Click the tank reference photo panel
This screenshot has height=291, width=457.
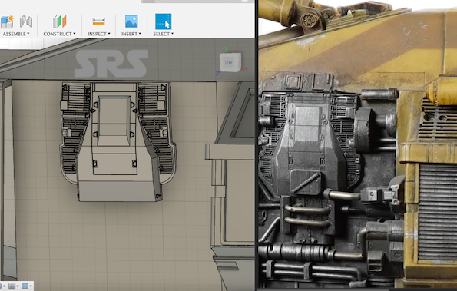point(358,145)
